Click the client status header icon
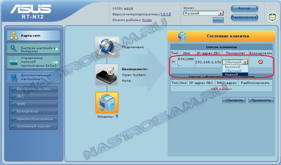Screen dimensions: 281x165 [182, 36]
